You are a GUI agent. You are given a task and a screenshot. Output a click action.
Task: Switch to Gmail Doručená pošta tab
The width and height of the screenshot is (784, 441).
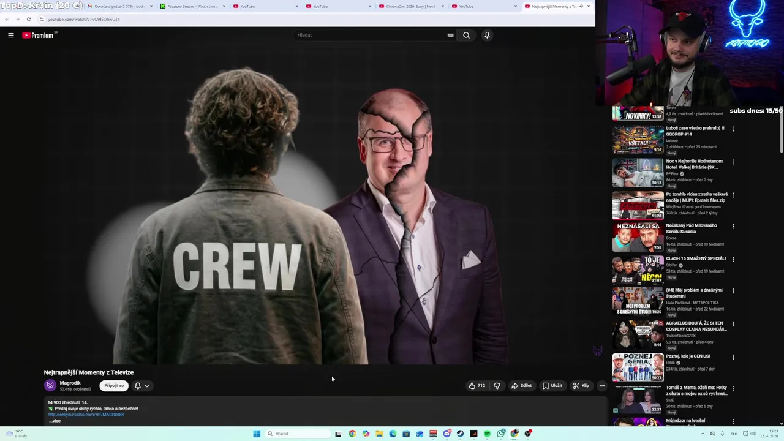click(x=120, y=6)
